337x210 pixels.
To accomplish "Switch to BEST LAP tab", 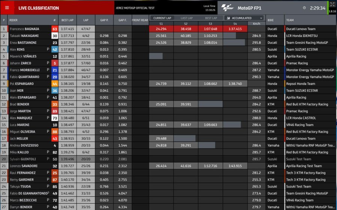I will pos(211,18).
